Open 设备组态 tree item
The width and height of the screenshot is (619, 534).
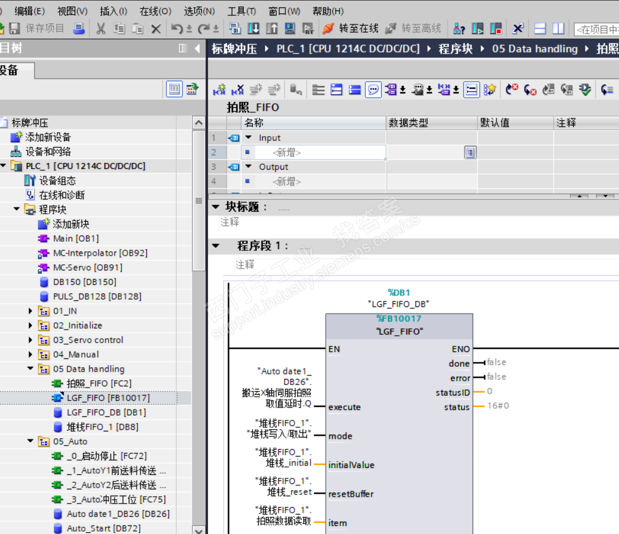(57, 181)
